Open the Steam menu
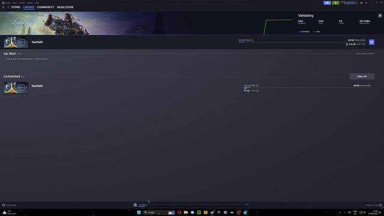 click(x=8, y=2)
